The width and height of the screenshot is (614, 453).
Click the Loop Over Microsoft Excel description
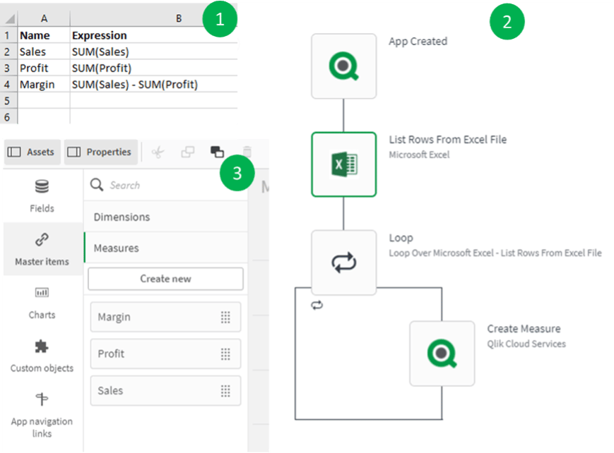(495, 253)
